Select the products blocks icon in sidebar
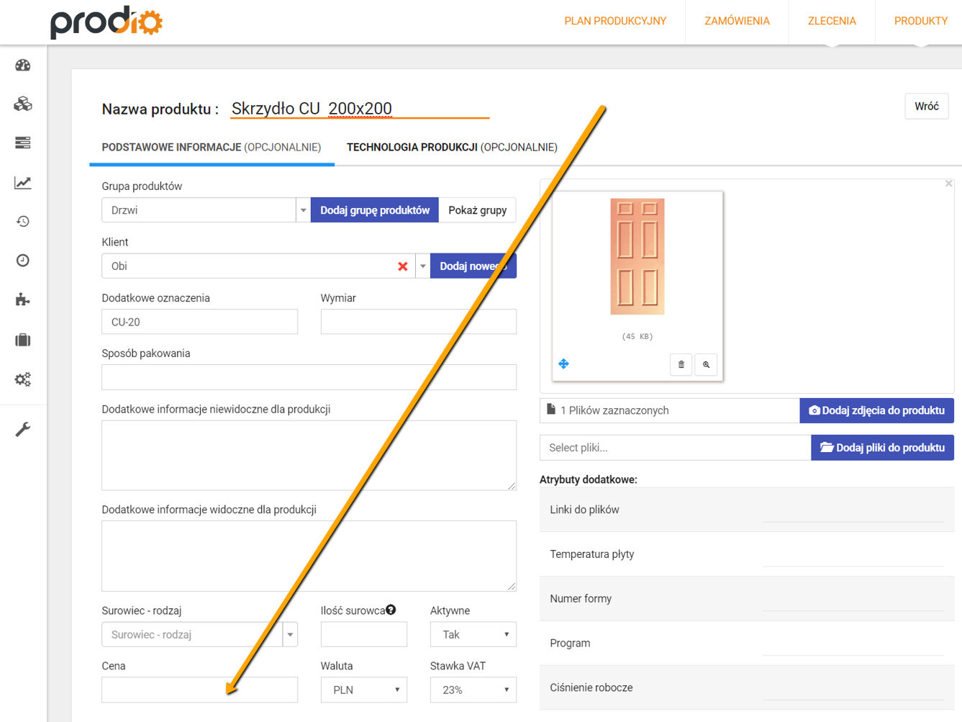Image resolution: width=962 pixels, height=722 pixels. (23, 103)
